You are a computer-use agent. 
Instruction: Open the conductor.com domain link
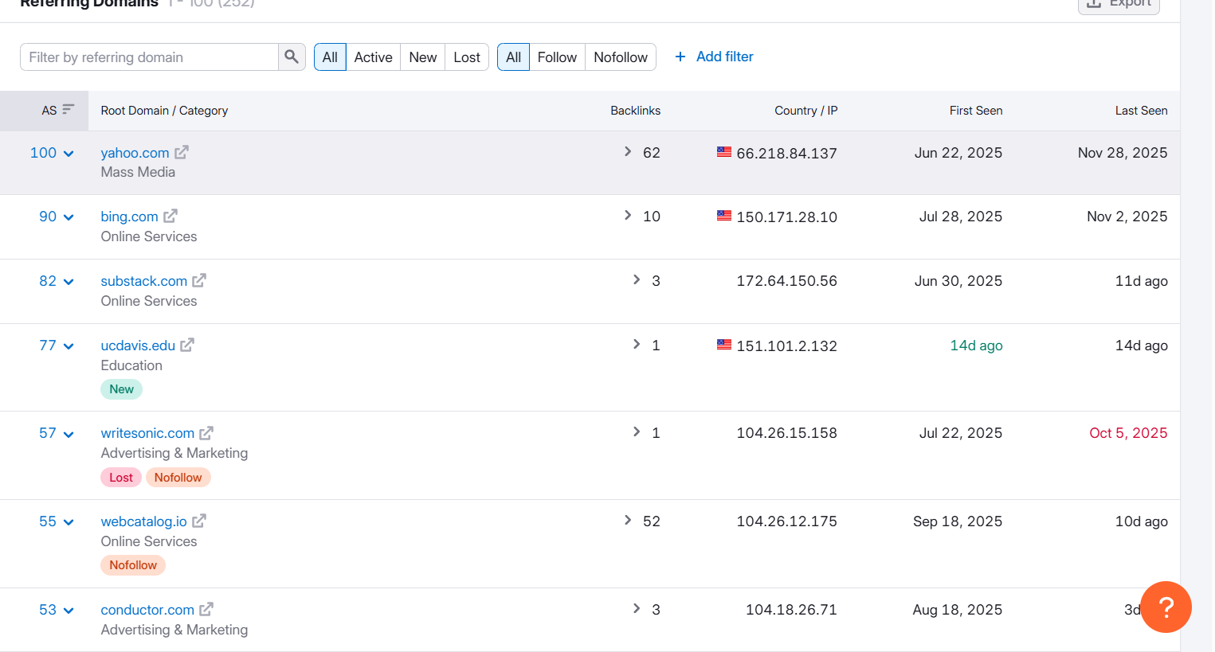pos(147,610)
